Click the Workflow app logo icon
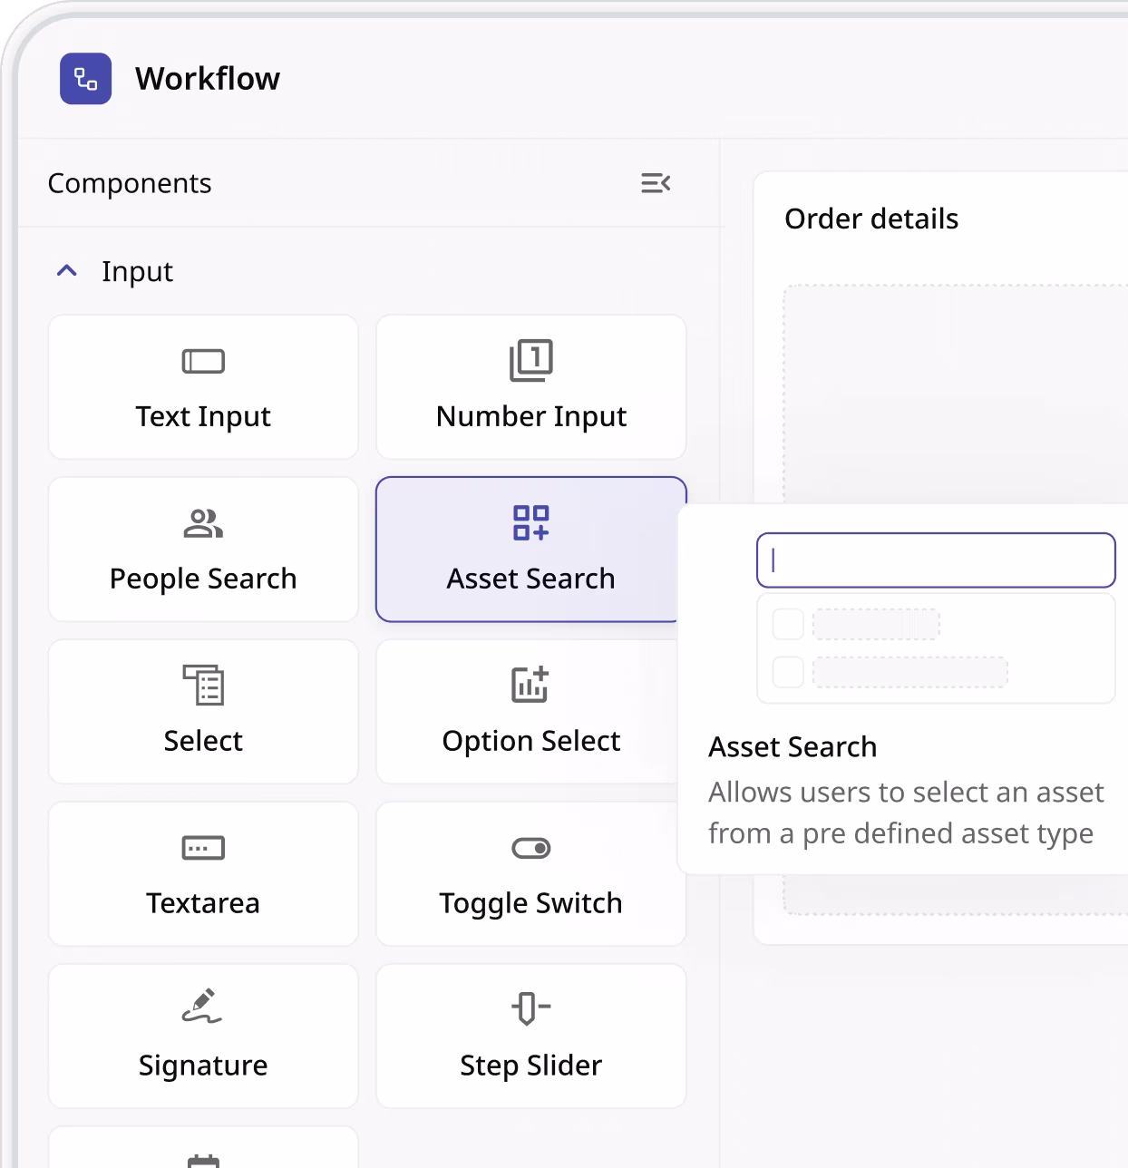Image resolution: width=1128 pixels, height=1168 pixels. click(x=85, y=79)
